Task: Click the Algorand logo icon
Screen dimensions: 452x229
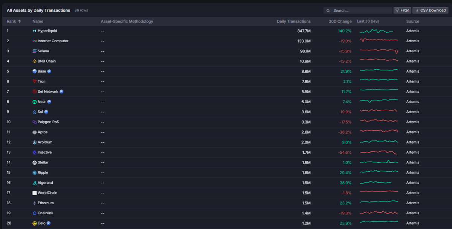Action: [35, 183]
